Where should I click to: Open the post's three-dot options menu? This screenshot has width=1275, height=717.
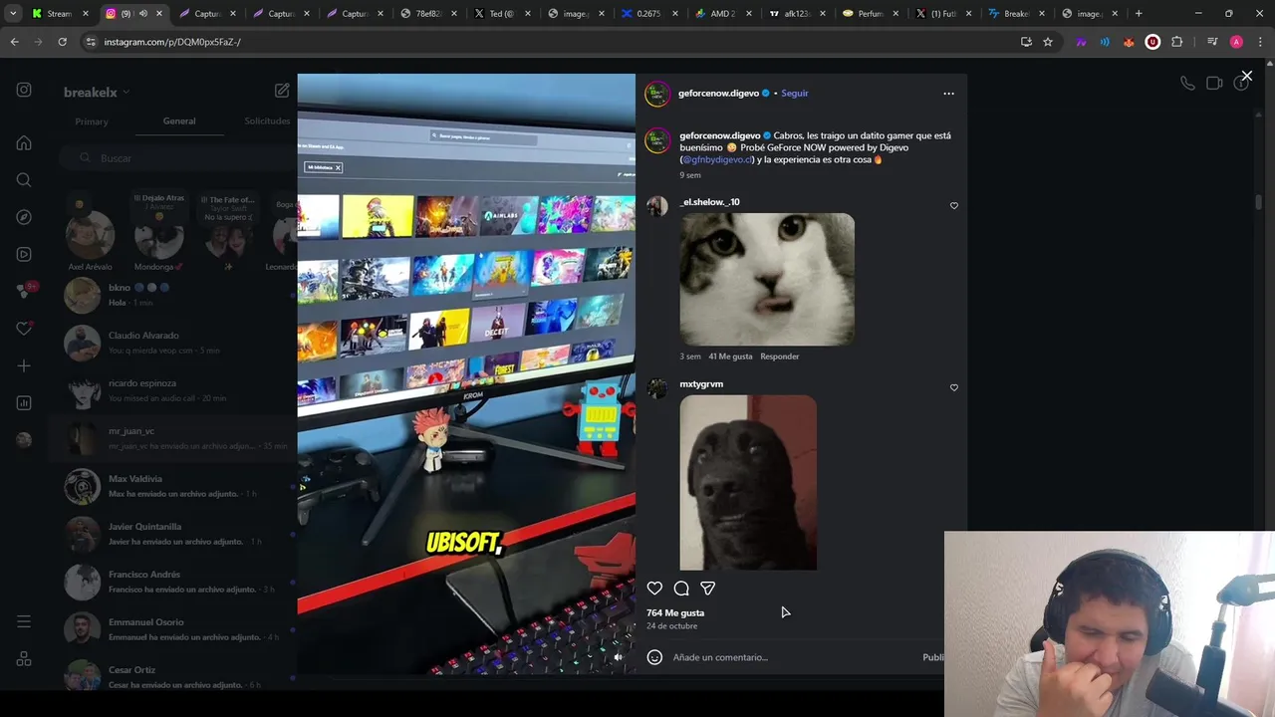coord(948,94)
